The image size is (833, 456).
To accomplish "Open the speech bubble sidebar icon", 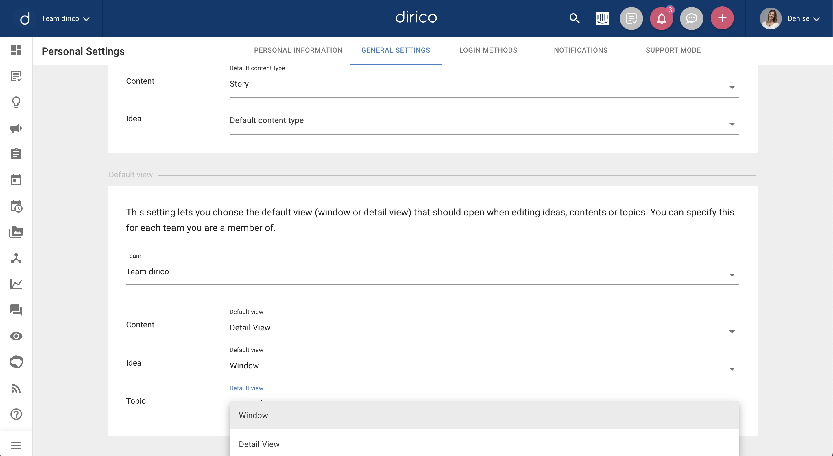I will 16,362.
